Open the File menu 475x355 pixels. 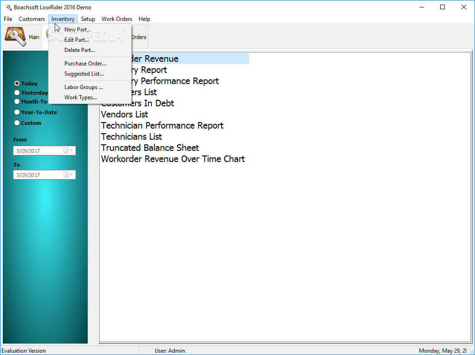[x=8, y=19]
